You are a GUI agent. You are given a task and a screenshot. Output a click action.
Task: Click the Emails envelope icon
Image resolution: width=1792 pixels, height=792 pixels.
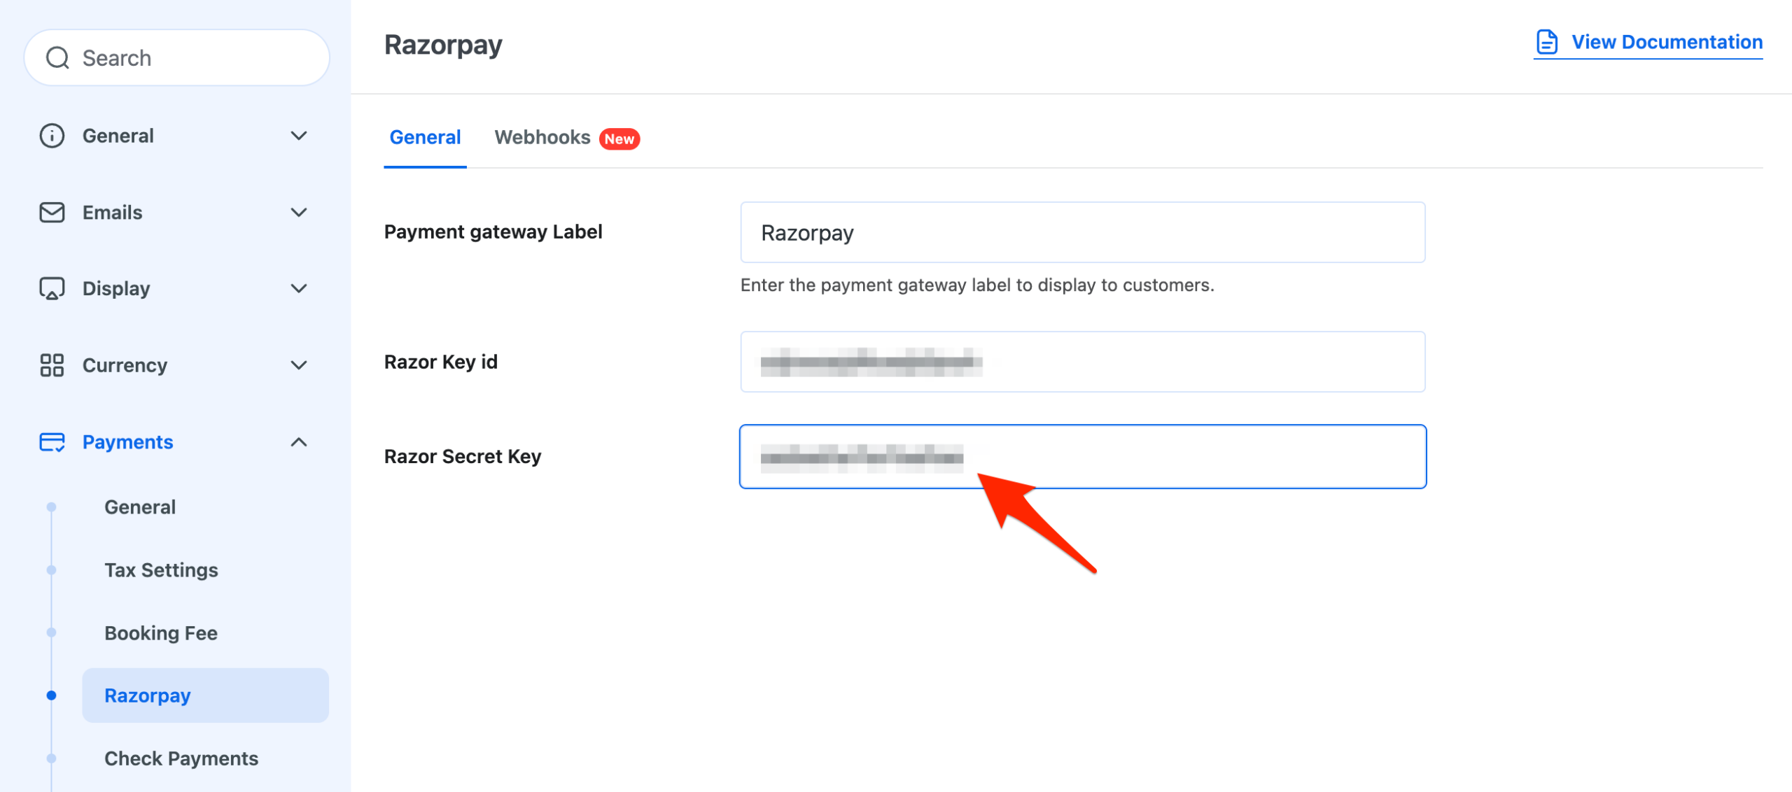[52, 212]
